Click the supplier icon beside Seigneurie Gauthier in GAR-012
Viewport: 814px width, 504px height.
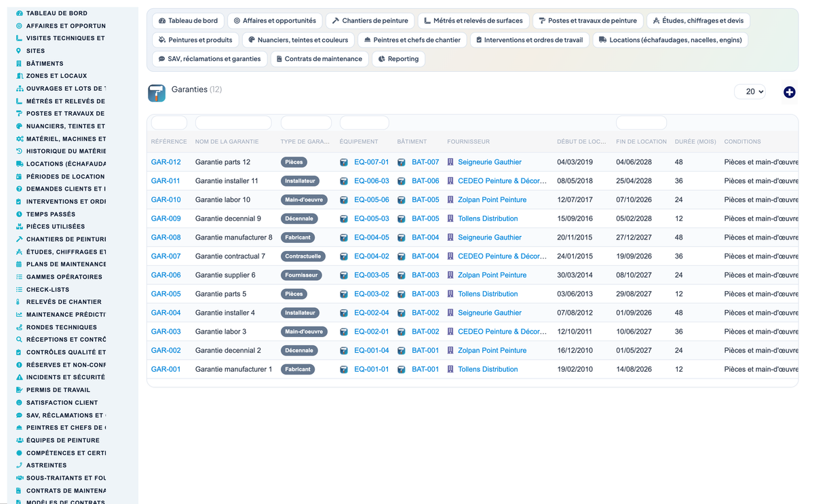450,162
